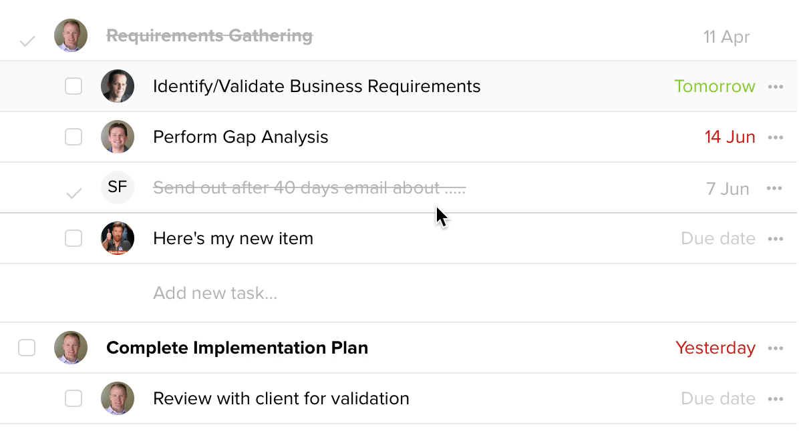This screenshot has height=431, width=799.
Task: Click the avatar for Review with client
Action: coord(118,398)
